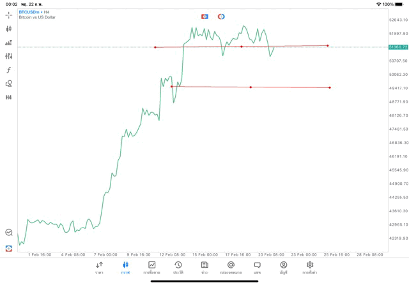Select the crosshair tool in the sidebar
Viewport: 409px width, 285px height.
pyautogui.click(x=9, y=15)
